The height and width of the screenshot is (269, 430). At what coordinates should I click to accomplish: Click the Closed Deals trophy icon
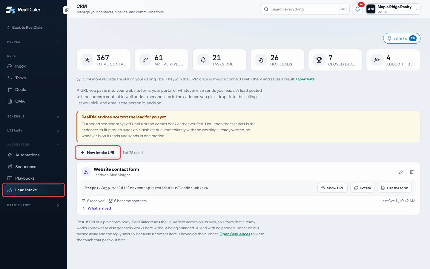click(x=319, y=60)
